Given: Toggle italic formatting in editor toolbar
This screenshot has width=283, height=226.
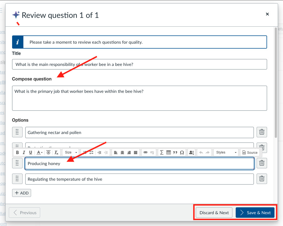Looking at the screenshot, I should click(24, 152).
